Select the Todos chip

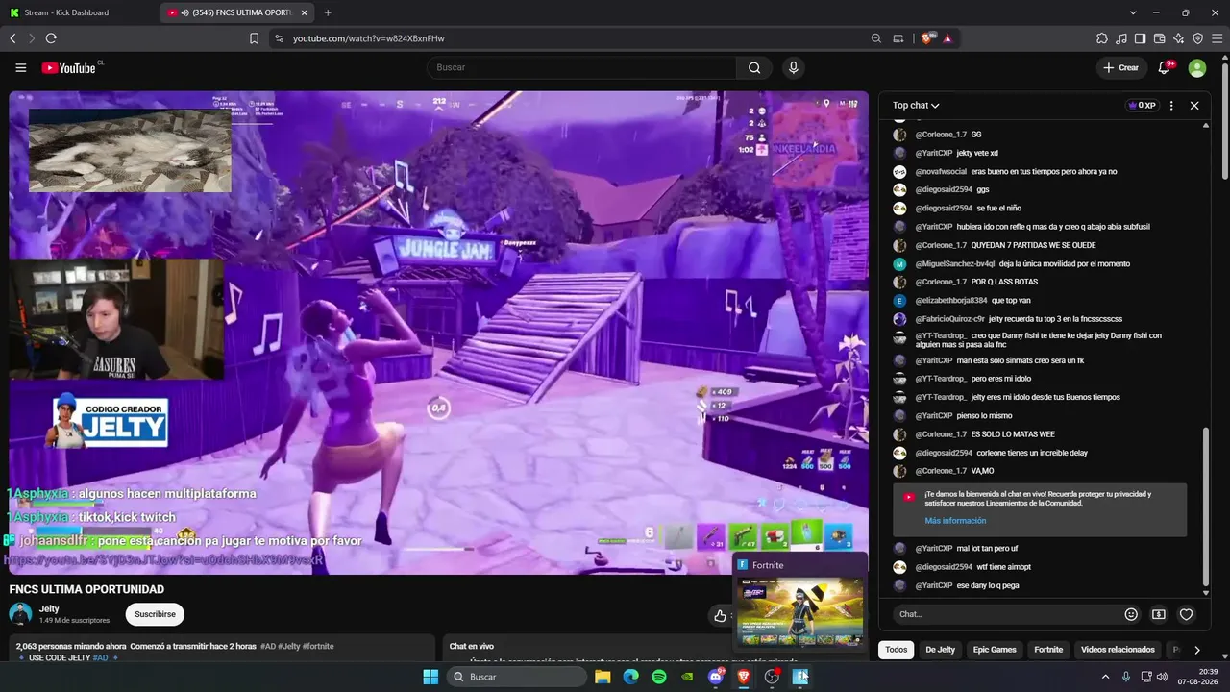click(897, 650)
